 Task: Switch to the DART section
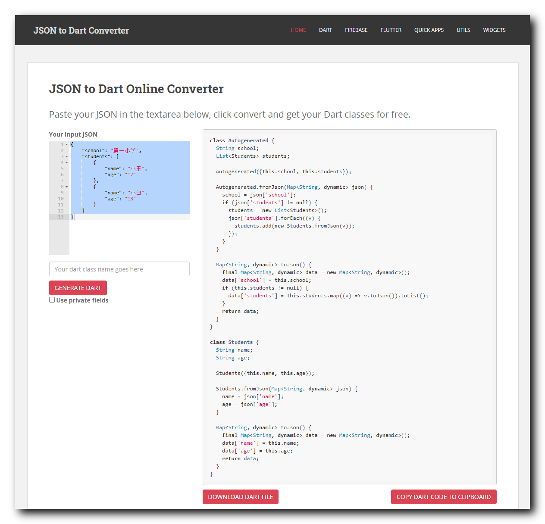coord(325,30)
